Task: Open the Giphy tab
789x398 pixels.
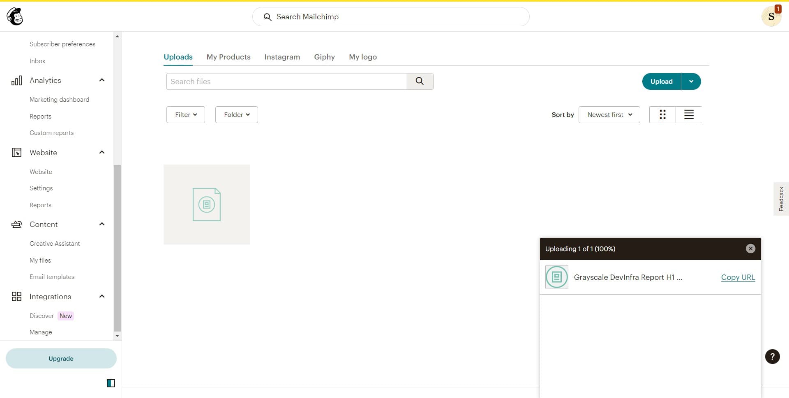Action: [x=324, y=57]
